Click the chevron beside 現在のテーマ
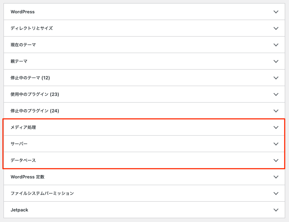This screenshot has height=222, width=289. point(276,45)
